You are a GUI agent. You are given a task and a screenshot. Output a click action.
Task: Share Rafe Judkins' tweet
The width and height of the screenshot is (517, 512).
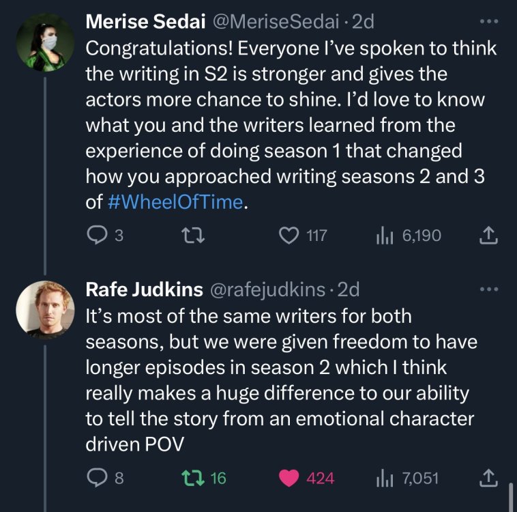pos(490,479)
